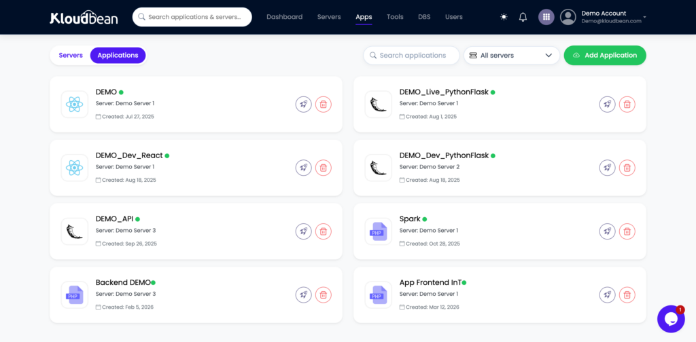Click the PHP icon of Spark app
Screen dimensions: 696x342
[378, 231]
